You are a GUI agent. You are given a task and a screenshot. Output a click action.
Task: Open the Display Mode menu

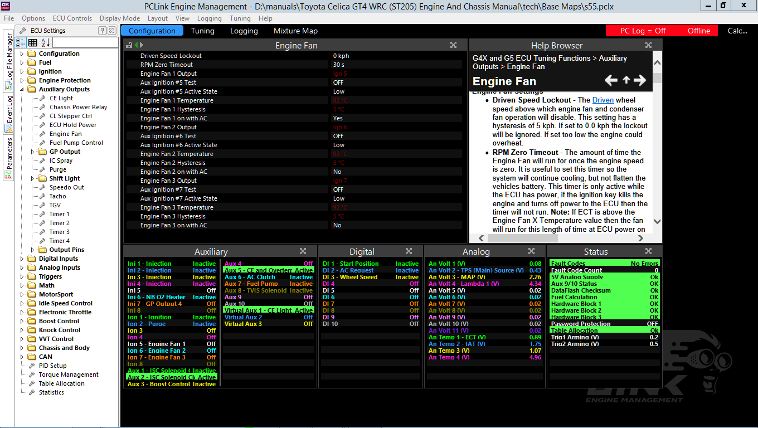click(120, 18)
